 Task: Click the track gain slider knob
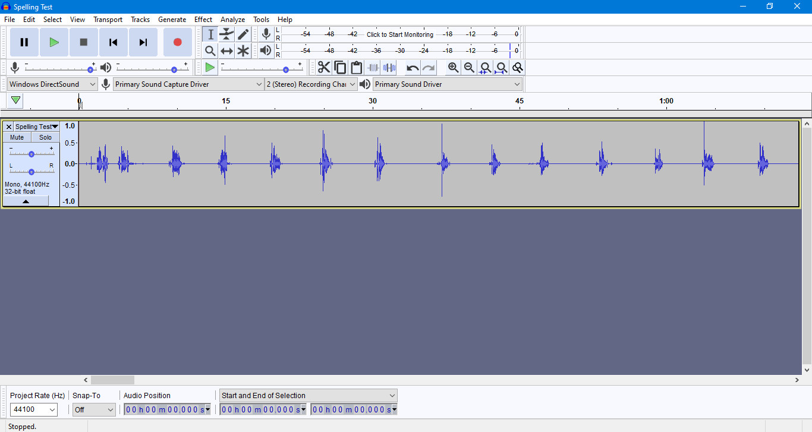[x=32, y=154]
